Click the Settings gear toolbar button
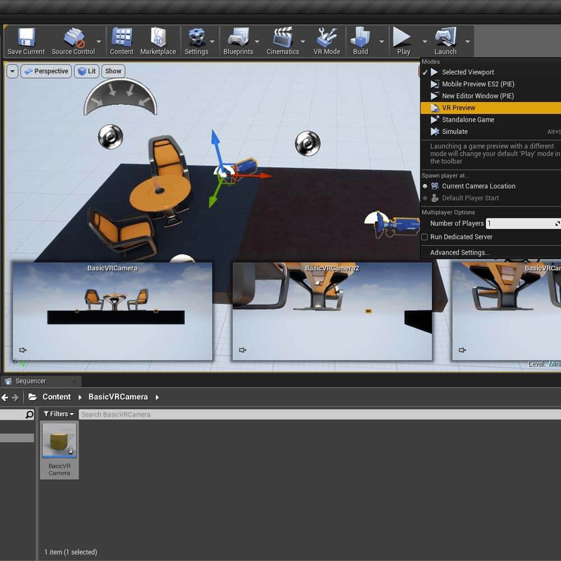 (196, 41)
